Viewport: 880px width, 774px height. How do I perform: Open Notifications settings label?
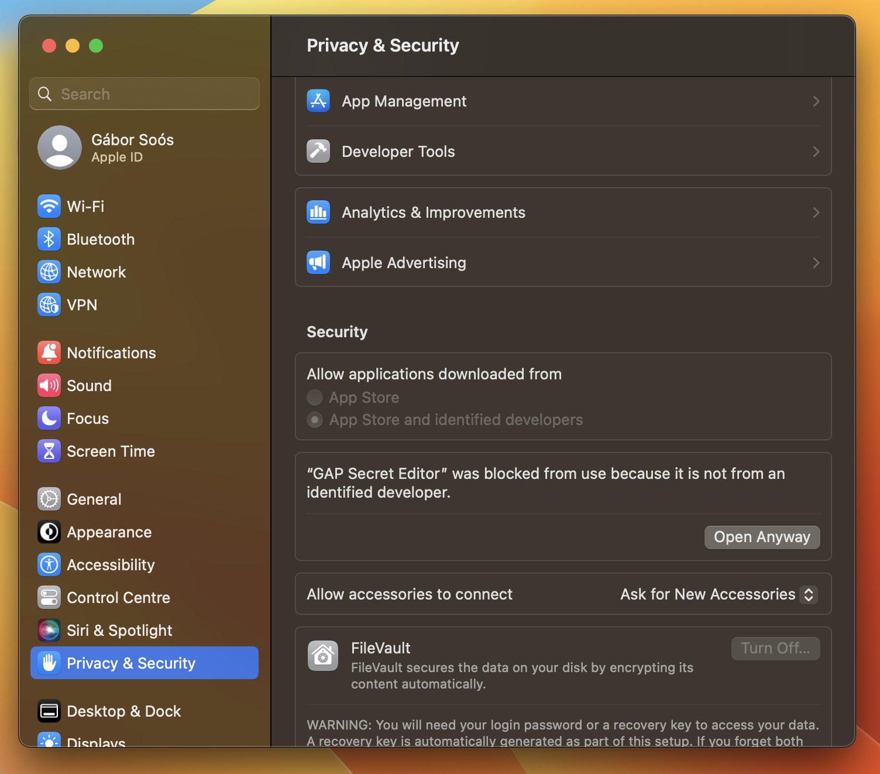[x=111, y=352]
